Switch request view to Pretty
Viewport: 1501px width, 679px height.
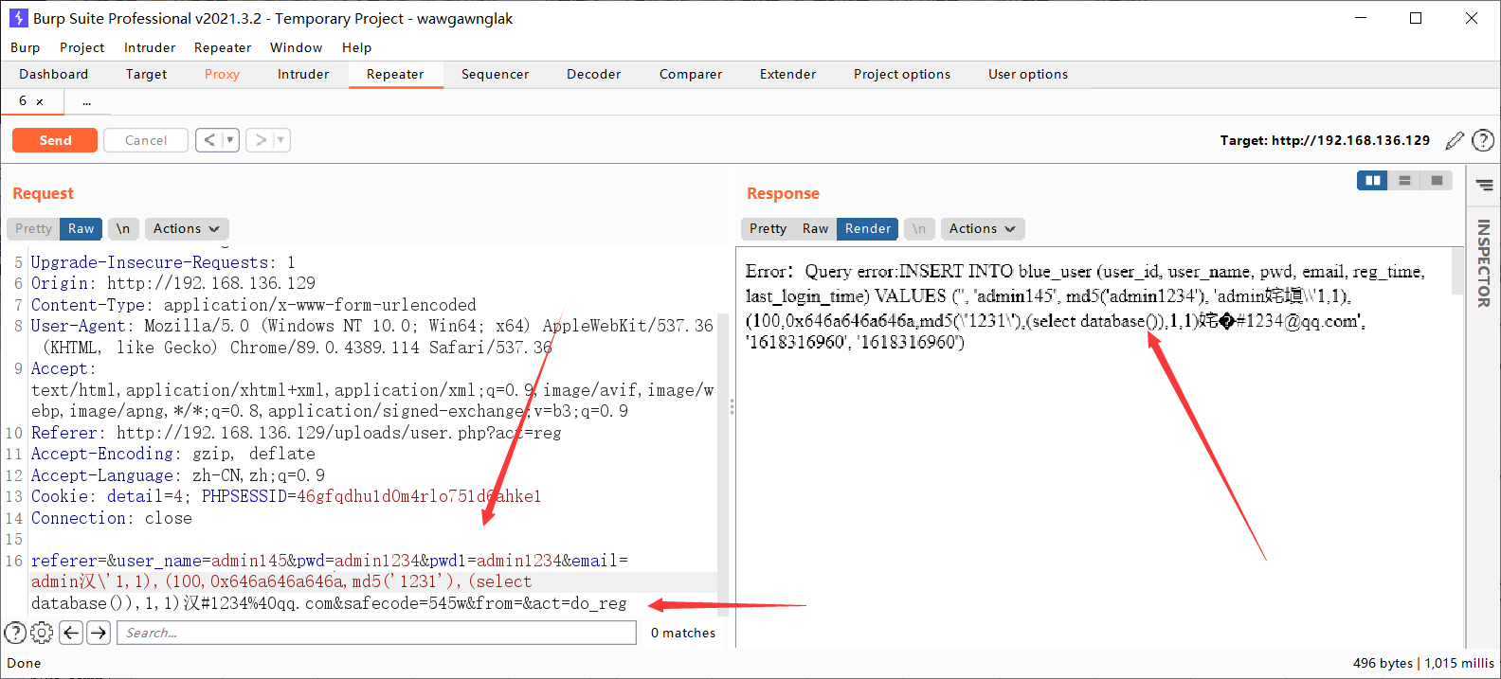coord(33,228)
